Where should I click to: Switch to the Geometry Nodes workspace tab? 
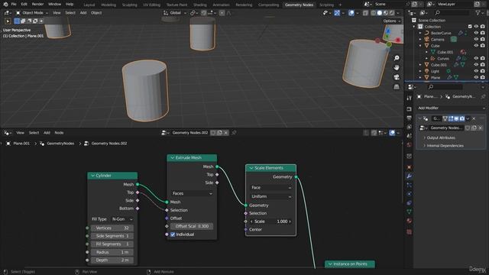click(299, 5)
